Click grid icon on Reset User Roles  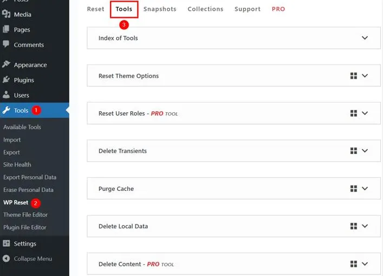[x=353, y=113]
